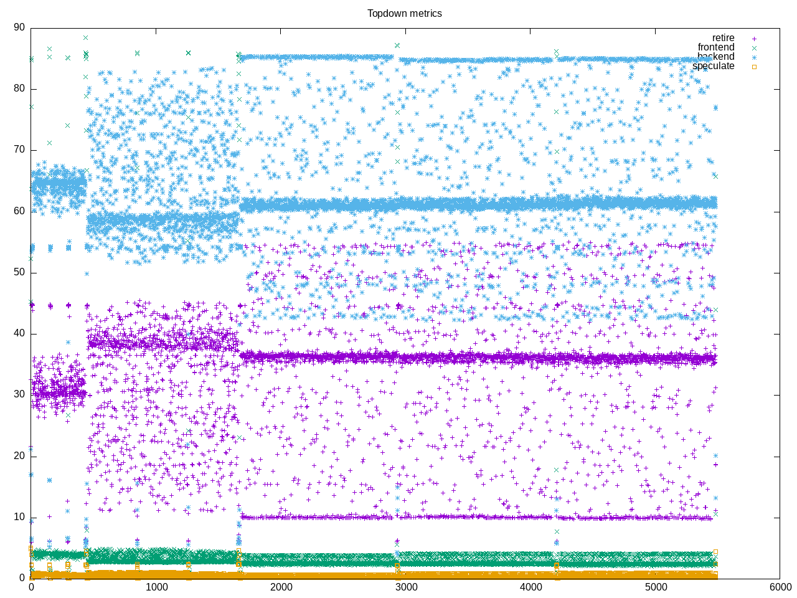Click the 2000 label on the x-axis
Screen dimensions: 797x598
[x=281, y=587]
